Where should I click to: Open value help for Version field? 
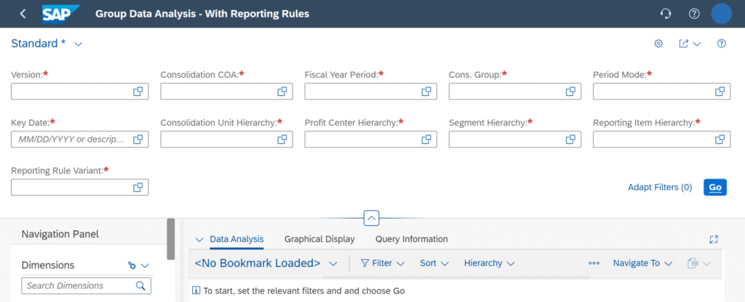click(x=138, y=91)
